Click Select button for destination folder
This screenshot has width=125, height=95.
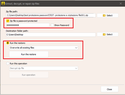[107, 34]
